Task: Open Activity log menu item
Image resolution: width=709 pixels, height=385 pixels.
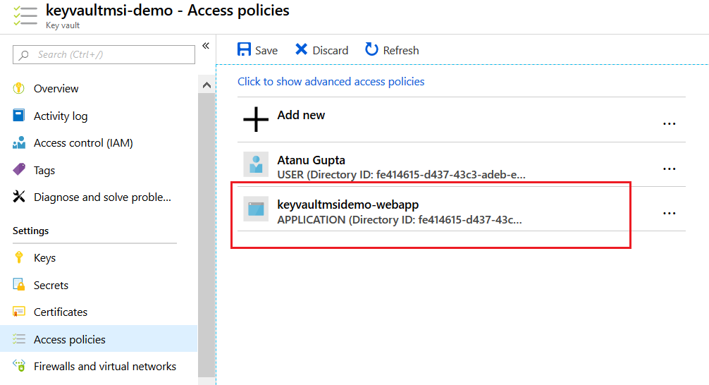Action: tap(61, 116)
